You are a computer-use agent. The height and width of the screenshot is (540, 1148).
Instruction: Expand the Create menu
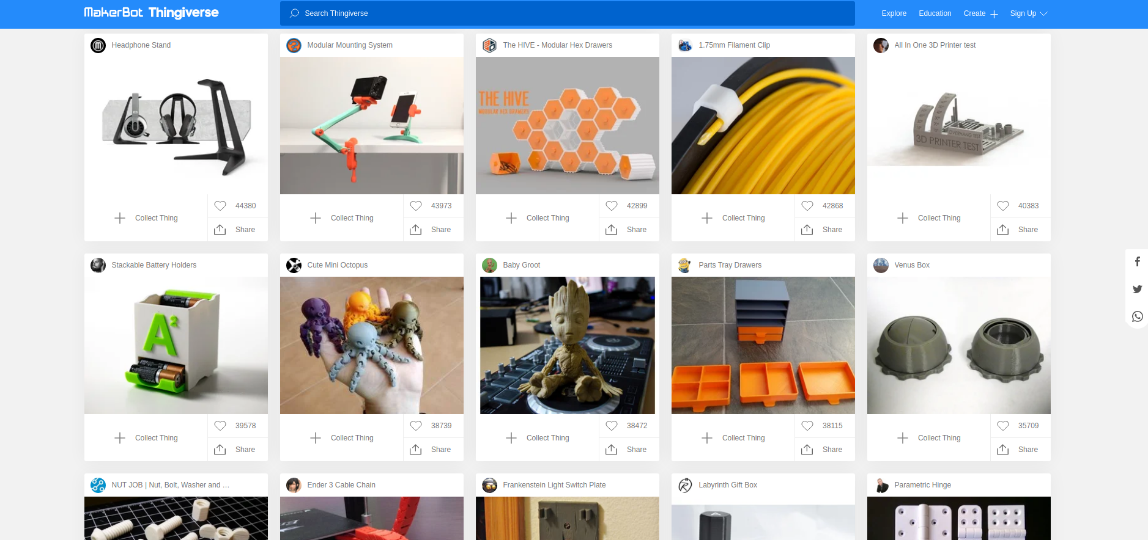pos(980,13)
